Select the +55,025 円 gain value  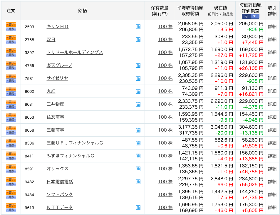(251, 185)
